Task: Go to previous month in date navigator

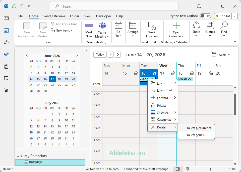Action: [27, 56]
